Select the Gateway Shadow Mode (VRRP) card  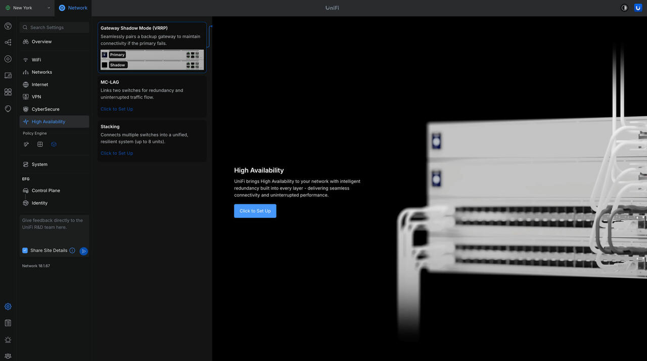(152, 47)
